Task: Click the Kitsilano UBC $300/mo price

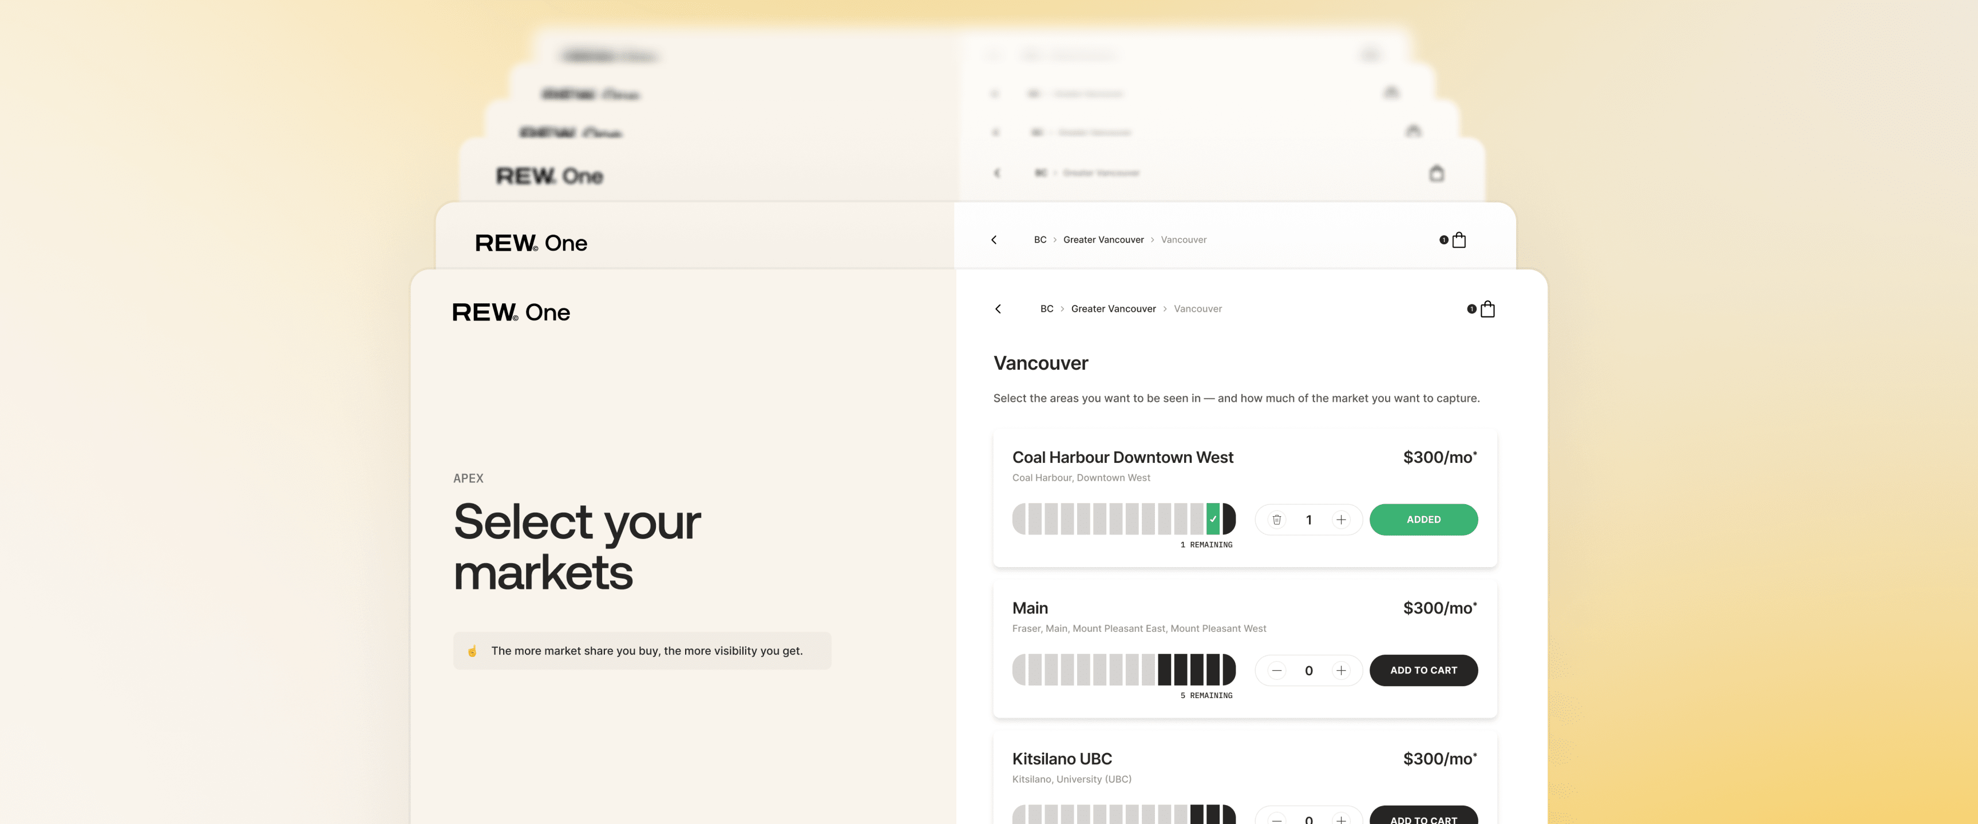Action: [x=1440, y=759]
